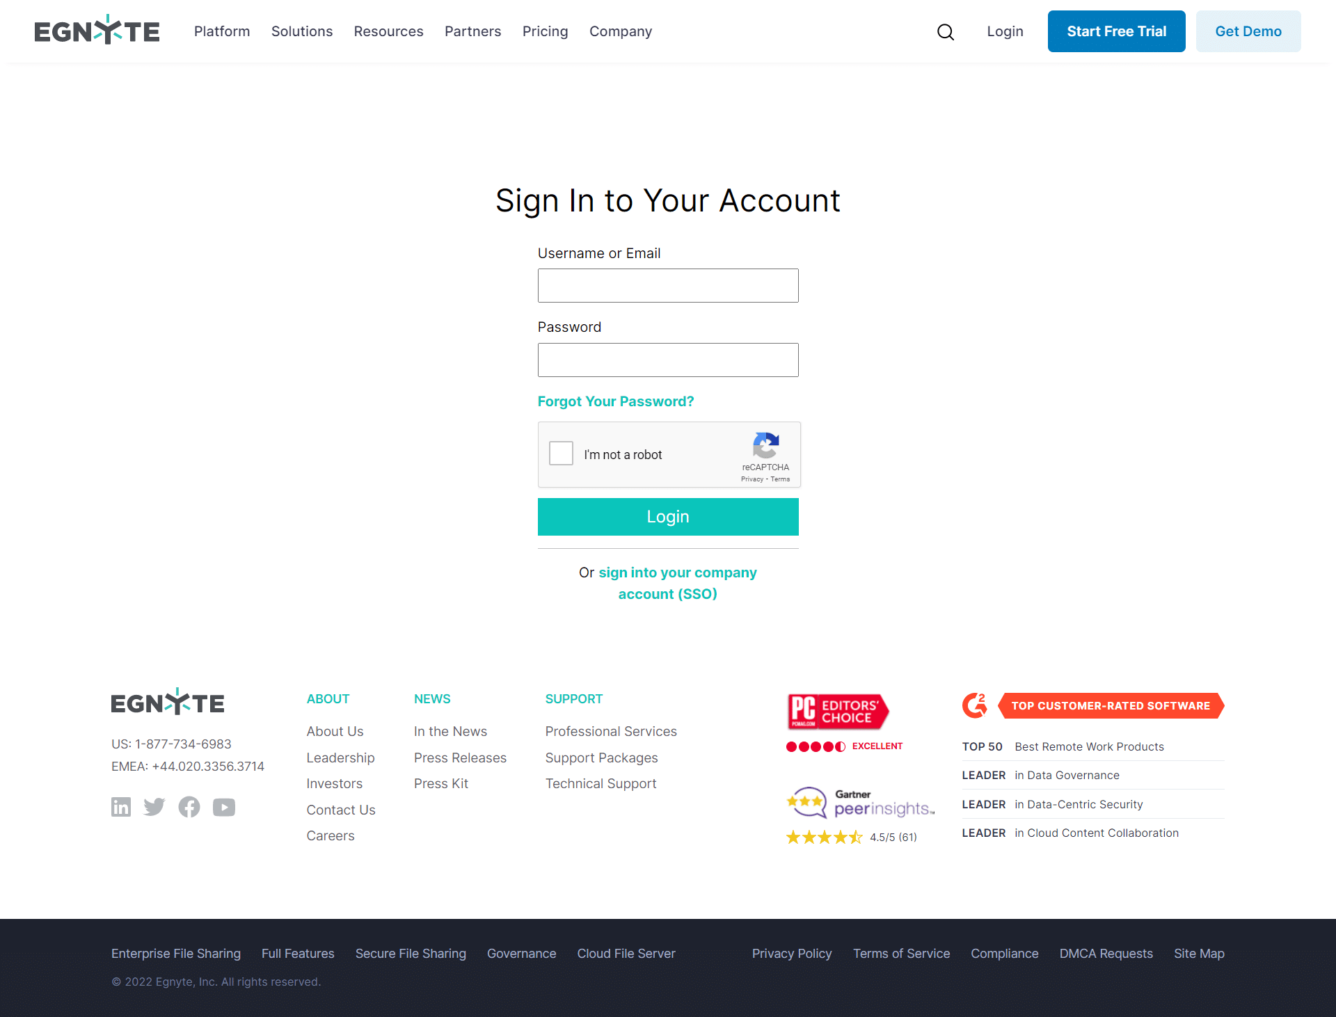Viewport: 1336px width, 1017px height.
Task: Click Forgot Your Password link
Action: [616, 401]
